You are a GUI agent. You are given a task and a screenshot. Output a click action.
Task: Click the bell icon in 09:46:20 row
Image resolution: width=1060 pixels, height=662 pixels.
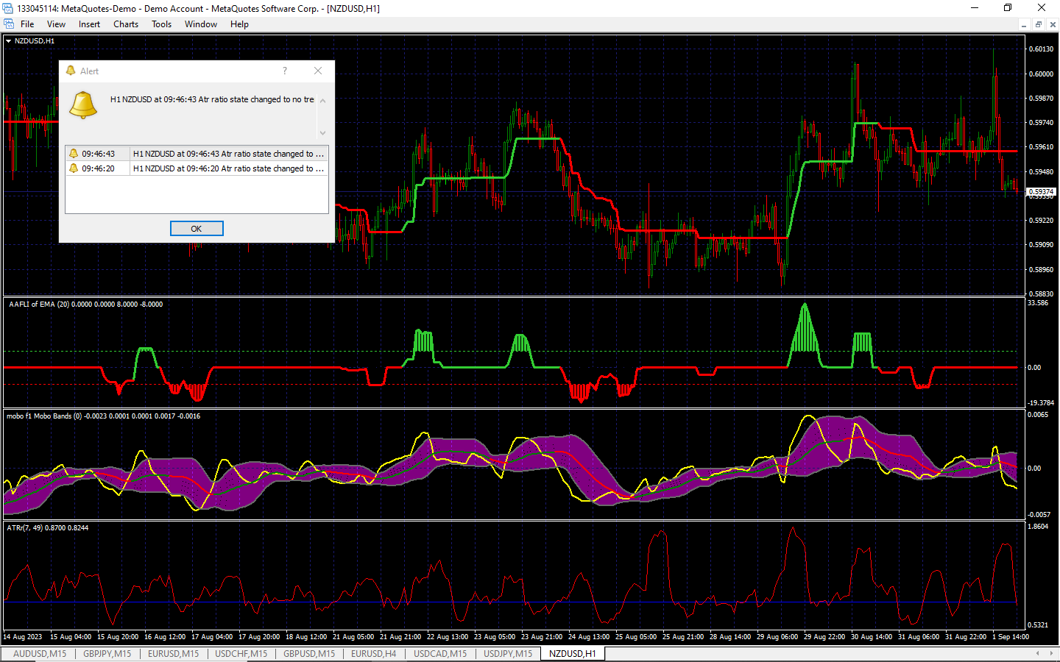pyautogui.click(x=74, y=168)
